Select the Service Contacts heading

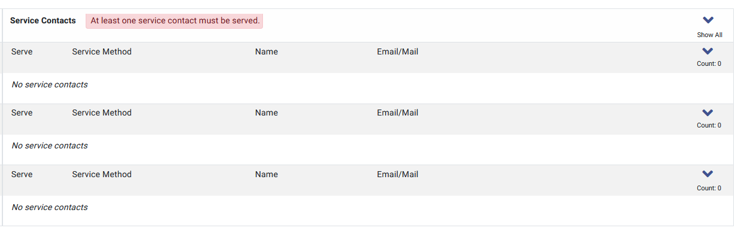point(43,20)
